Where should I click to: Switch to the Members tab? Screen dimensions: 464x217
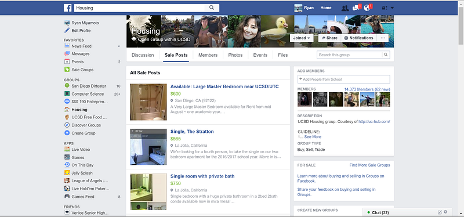(x=208, y=55)
